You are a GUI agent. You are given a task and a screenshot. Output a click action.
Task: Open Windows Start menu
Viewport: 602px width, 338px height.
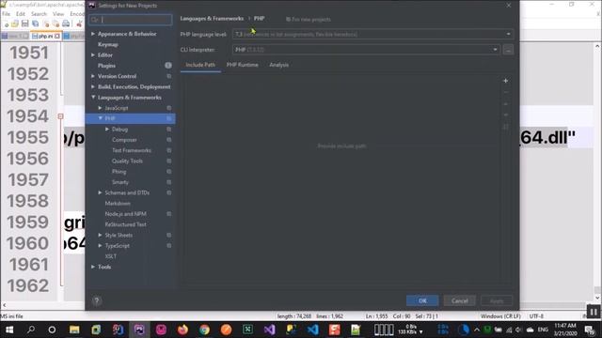coord(9,330)
